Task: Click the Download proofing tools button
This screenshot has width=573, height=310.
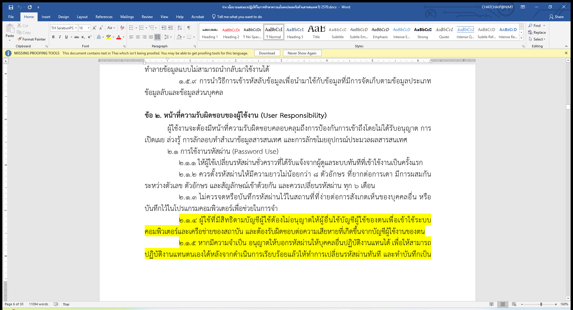Action: point(267,53)
